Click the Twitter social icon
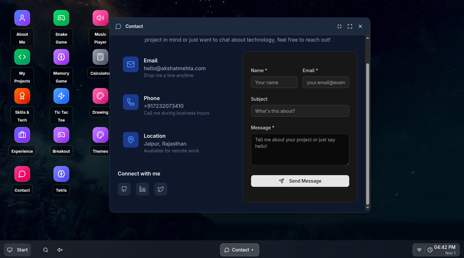Viewport: 464px width, 258px height. click(161, 189)
